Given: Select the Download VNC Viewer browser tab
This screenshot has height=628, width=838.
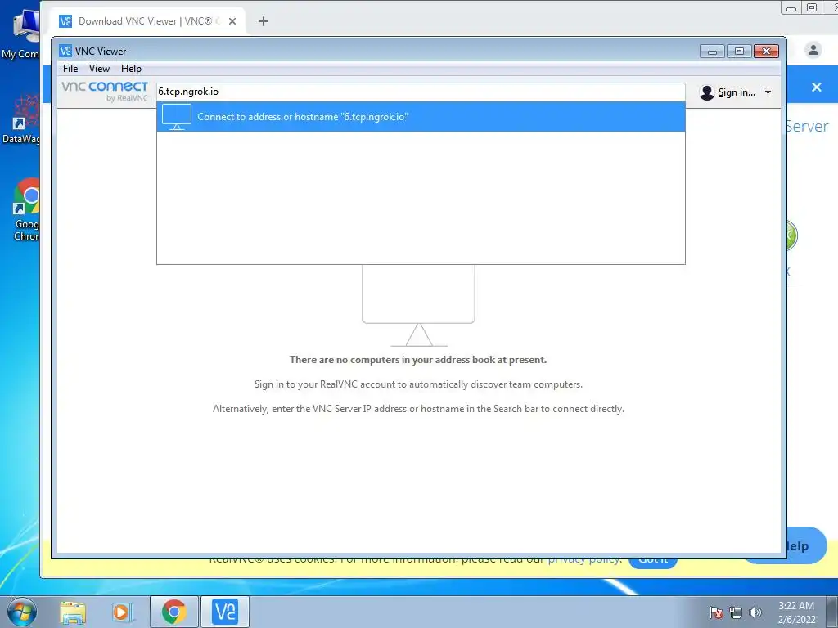Looking at the screenshot, I should [x=149, y=21].
